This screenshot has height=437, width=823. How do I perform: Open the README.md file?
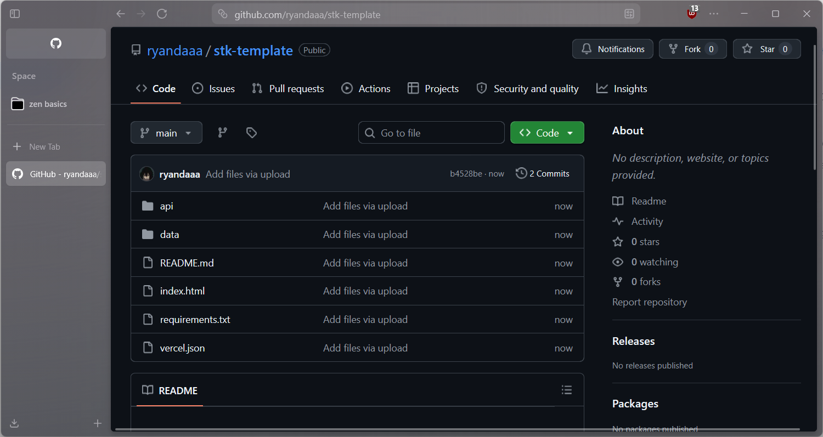click(x=187, y=263)
